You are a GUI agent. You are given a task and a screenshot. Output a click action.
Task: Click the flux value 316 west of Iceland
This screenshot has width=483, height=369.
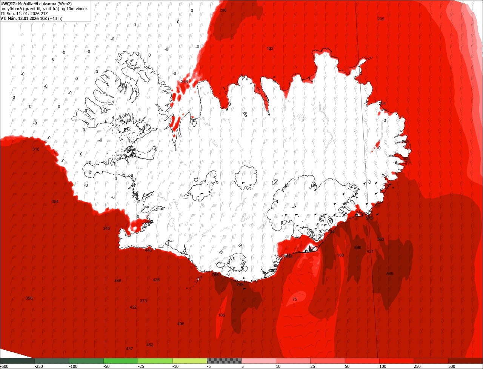point(36,149)
